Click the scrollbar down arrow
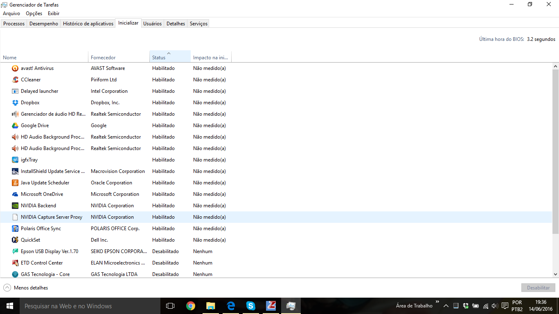The height and width of the screenshot is (314, 559). [555, 274]
